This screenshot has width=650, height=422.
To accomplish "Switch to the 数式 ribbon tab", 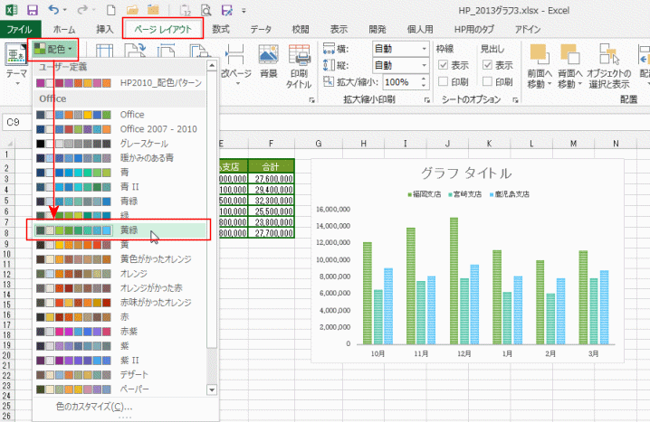I will (220, 29).
